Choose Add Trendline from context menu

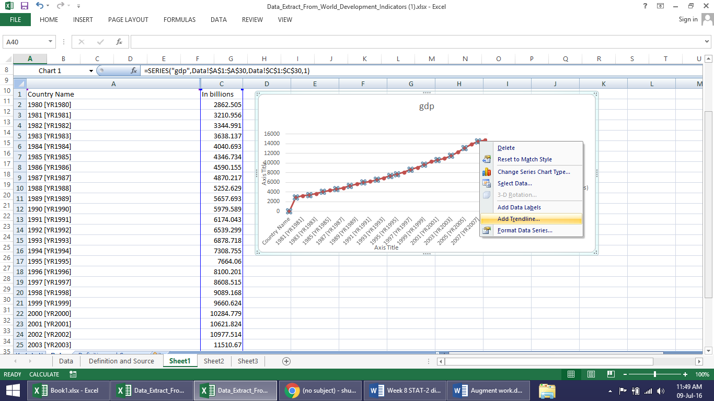(x=519, y=219)
